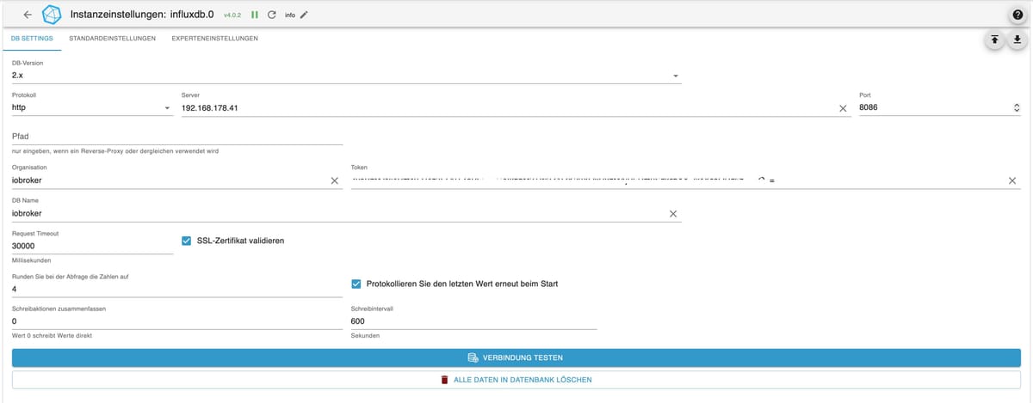Focus the Pfad input field
1033x403 pixels.
pyautogui.click(x=177, y=137)
